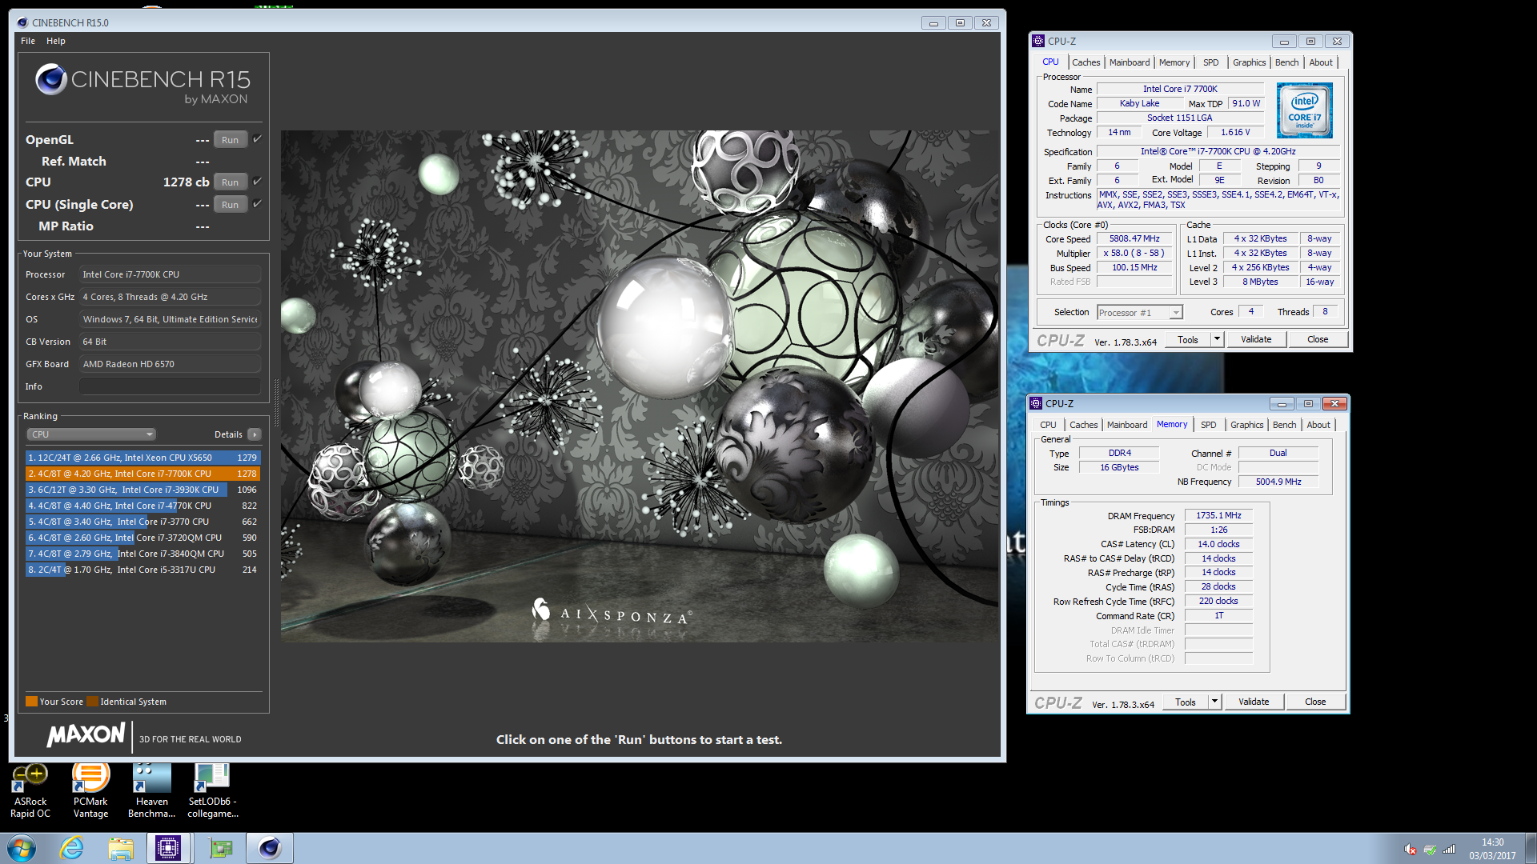1537x864 pixels.
Task: Run the CPU Single Core benchmark
Action: [x=230, y=205]
